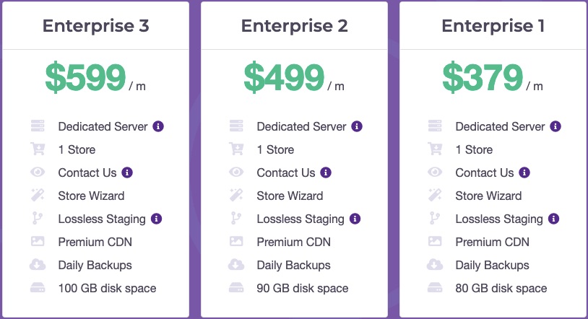Click info icon beside Enterprise 3 Dedicated Server

click(x=158, y=126)
